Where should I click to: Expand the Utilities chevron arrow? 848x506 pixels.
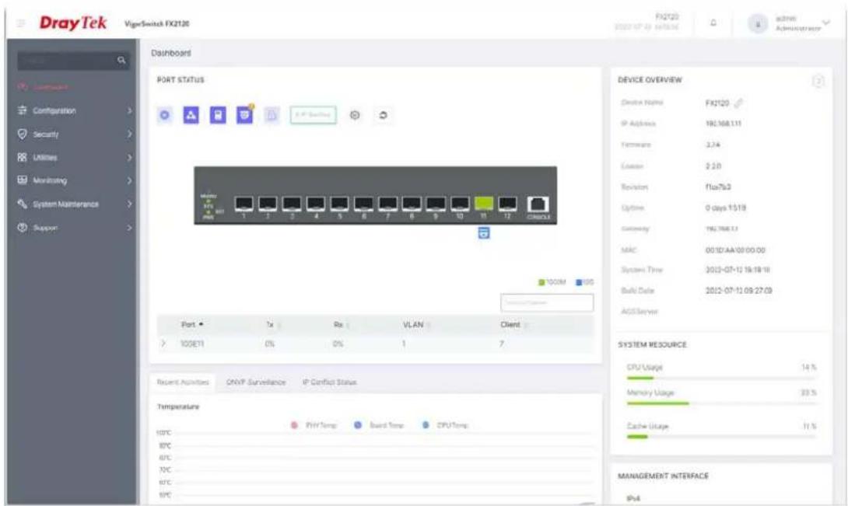pyautogui.click(x=129, y=158)
